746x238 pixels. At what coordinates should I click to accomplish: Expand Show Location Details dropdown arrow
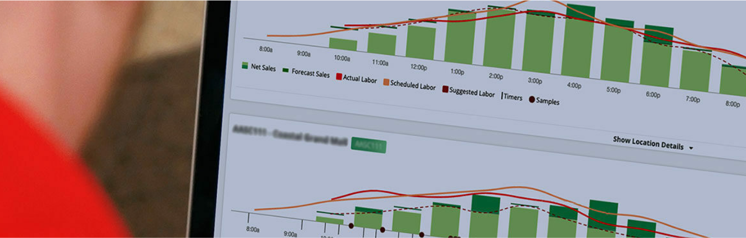click(691, 148)
